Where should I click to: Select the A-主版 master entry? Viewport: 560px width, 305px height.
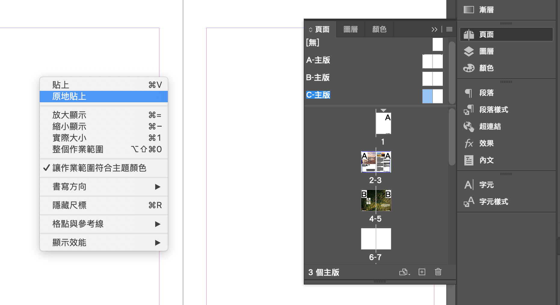[x=318, y=60]
